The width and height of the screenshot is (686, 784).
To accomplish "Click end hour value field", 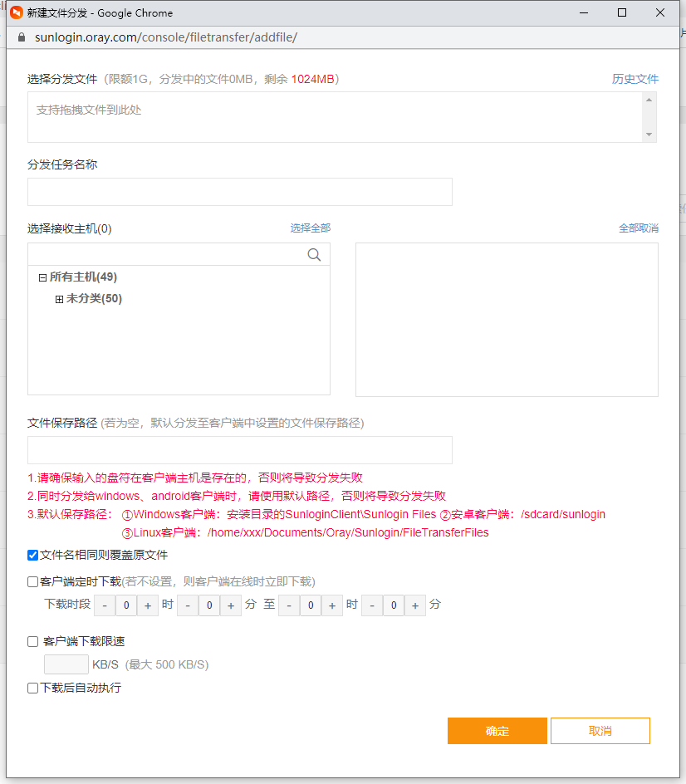I will (x=311, y=605).
